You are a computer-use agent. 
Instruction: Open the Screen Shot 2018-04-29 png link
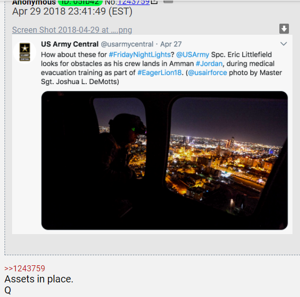pos(72,30)
